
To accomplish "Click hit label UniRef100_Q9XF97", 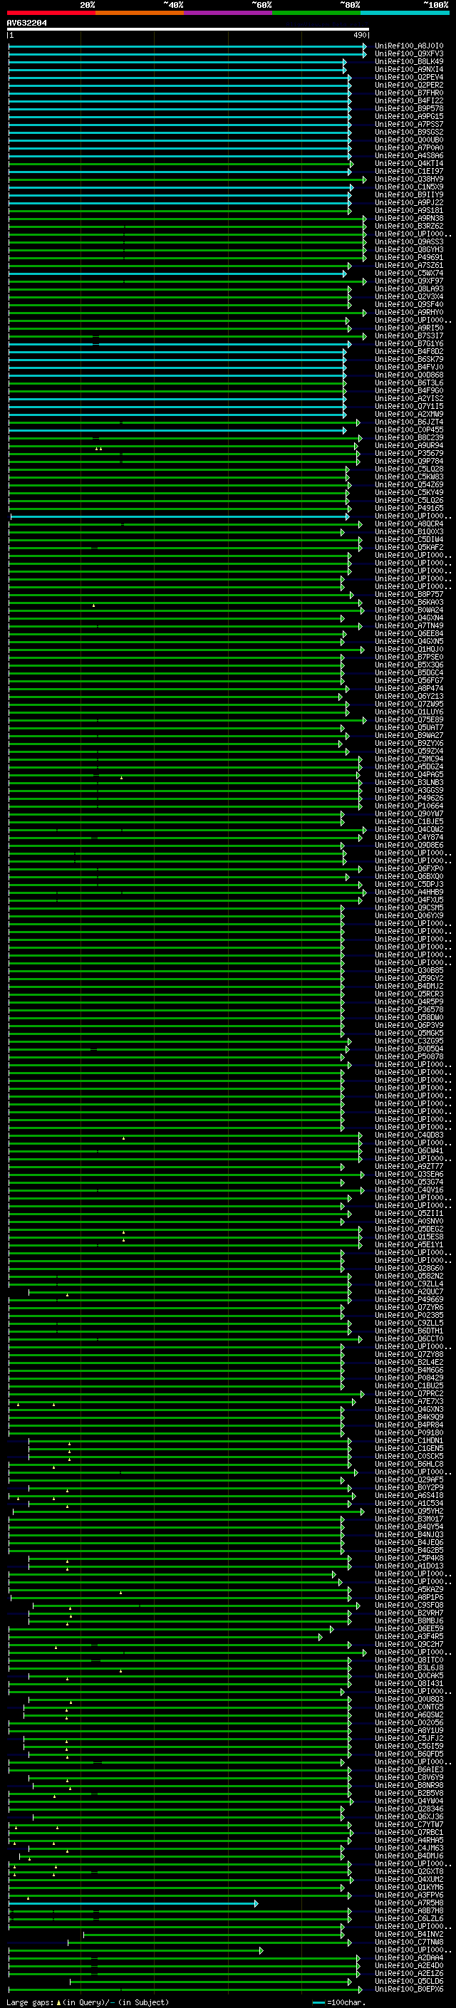I will click(409, 281).
